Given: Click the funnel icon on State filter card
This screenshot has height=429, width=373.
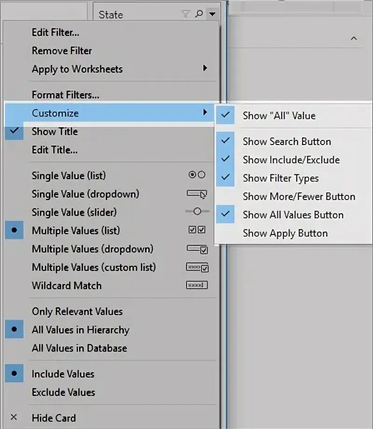Looking at the screenshot, I should [x=186, y=14].
